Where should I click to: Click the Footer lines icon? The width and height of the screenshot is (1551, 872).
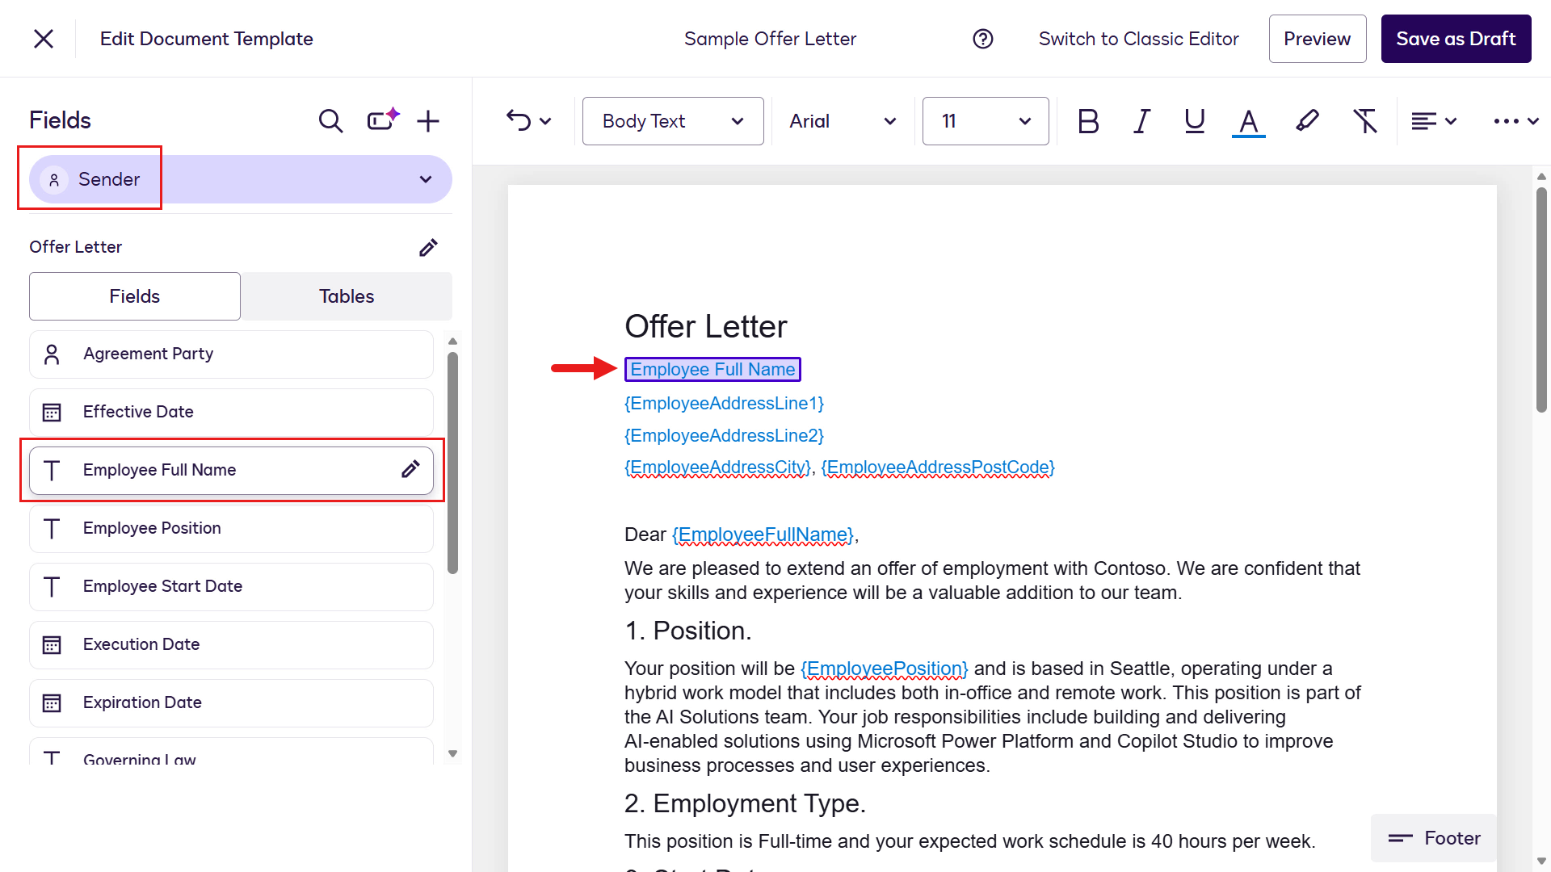(1400, 838)
